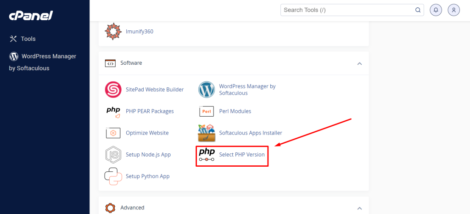Screen dimensions: 470x214
Task: Click the Advanced section gear icon
Action: click(x=110, y=208)
